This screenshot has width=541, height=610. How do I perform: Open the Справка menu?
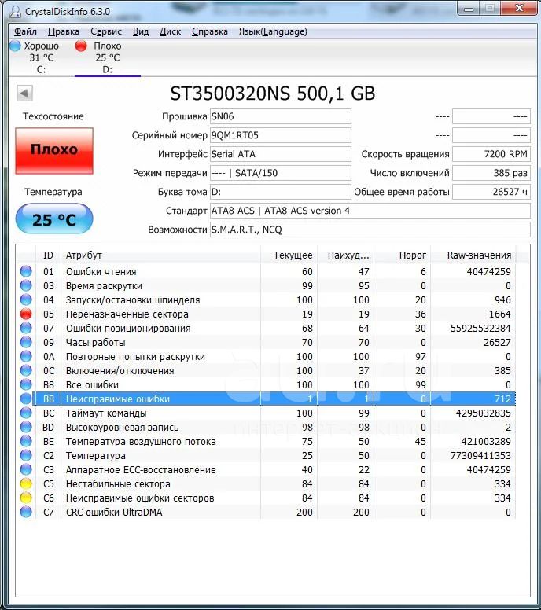pos(210,31)
